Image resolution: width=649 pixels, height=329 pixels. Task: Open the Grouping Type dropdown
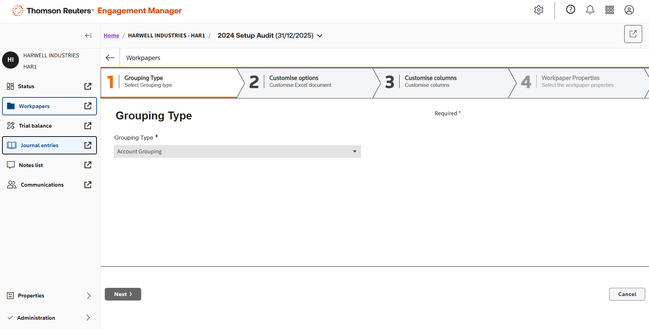237,152
